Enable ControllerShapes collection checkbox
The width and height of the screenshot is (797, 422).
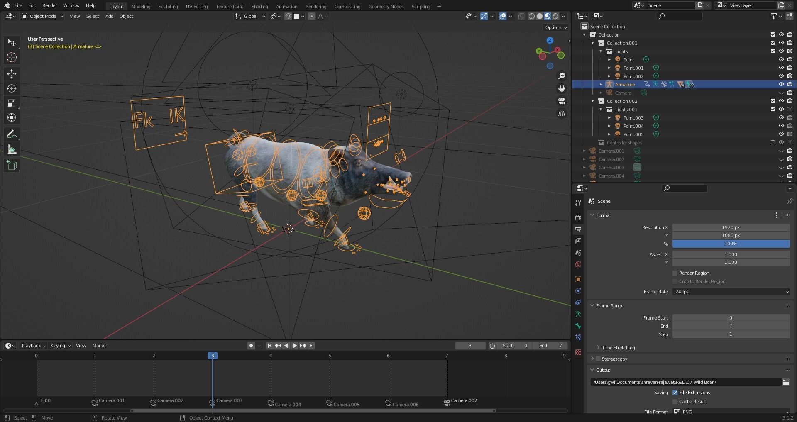(x=773, y=142)
